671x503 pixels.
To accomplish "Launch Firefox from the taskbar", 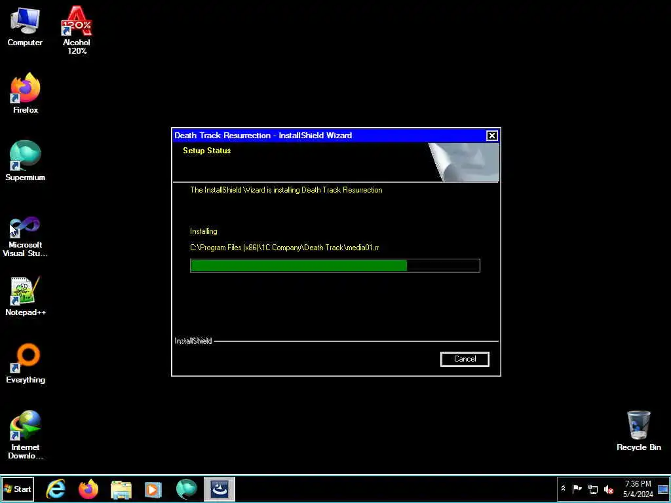I will click(x=88, y=489).
